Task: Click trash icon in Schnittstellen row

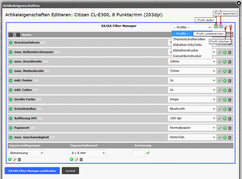Action: [x=229, y=109]
